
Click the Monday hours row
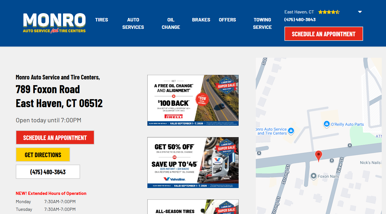46,202
